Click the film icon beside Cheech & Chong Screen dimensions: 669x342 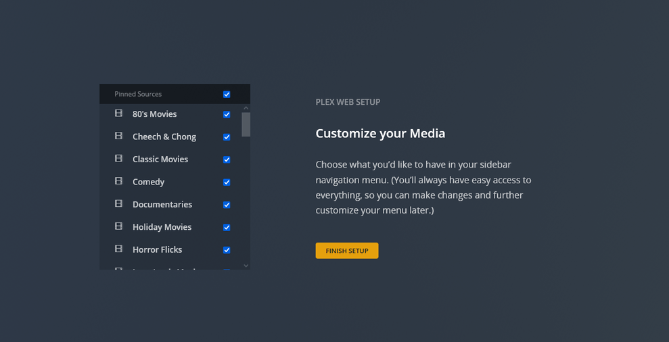[x=118, y=136]
